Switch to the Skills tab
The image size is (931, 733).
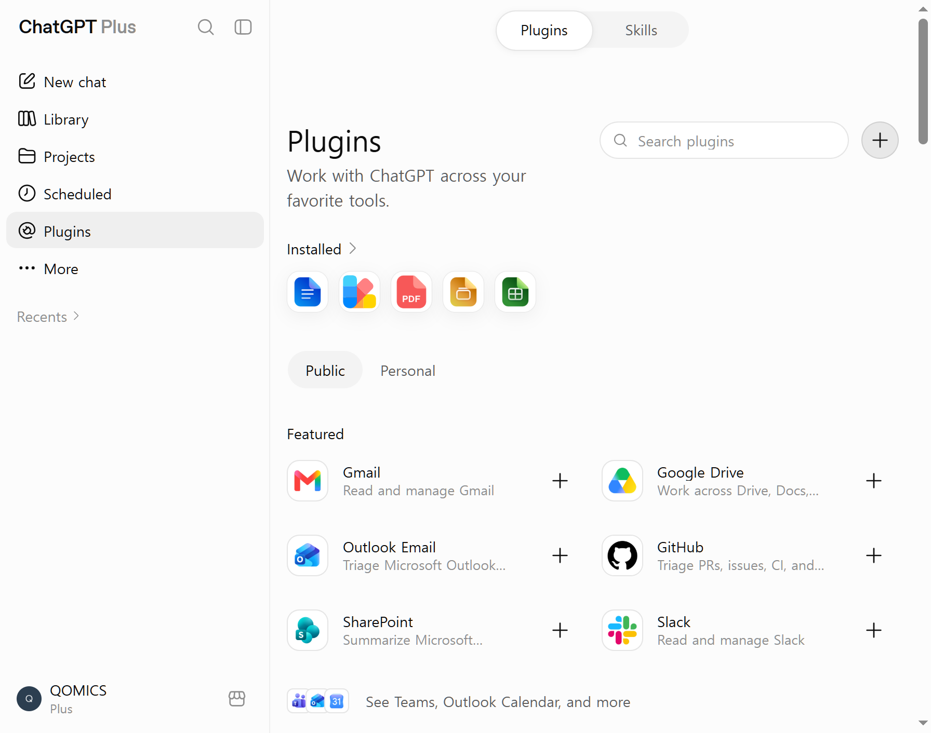(641, 31)
